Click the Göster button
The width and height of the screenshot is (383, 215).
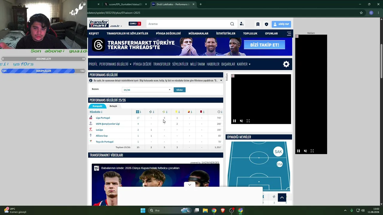(180, 90)
